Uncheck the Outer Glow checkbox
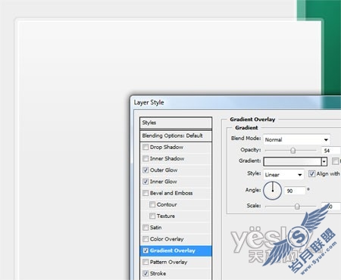The image size is (341, 280). click(x=145, y=170)
